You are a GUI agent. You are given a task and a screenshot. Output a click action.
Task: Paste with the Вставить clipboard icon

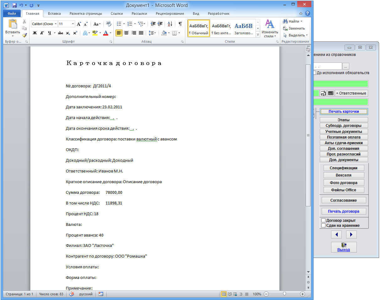[x=13, y=24]
